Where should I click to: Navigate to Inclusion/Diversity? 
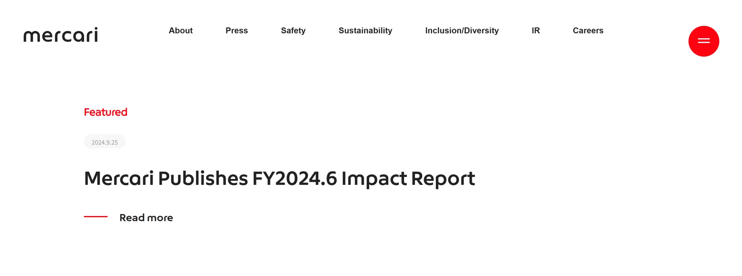point(462,31)
